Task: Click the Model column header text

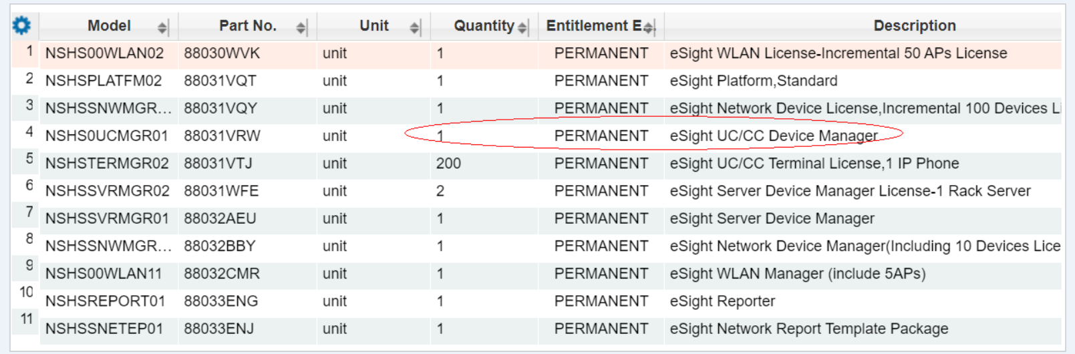Action: click(109, 26)
